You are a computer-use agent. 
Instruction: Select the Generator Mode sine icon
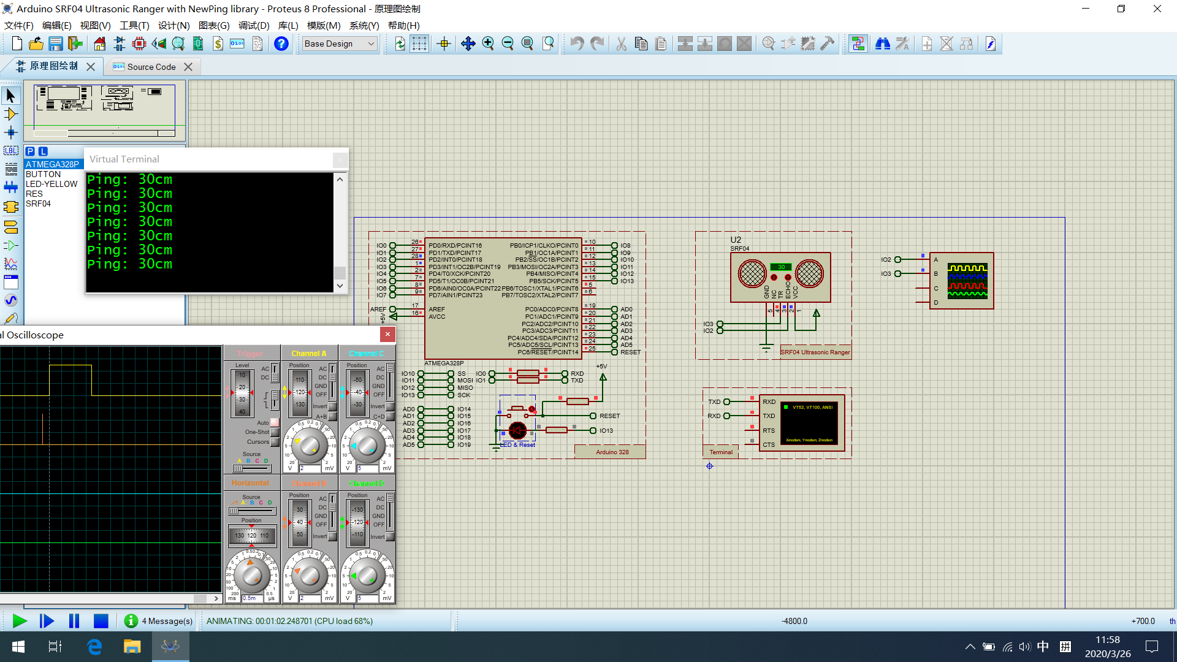[x=10, y=300]
